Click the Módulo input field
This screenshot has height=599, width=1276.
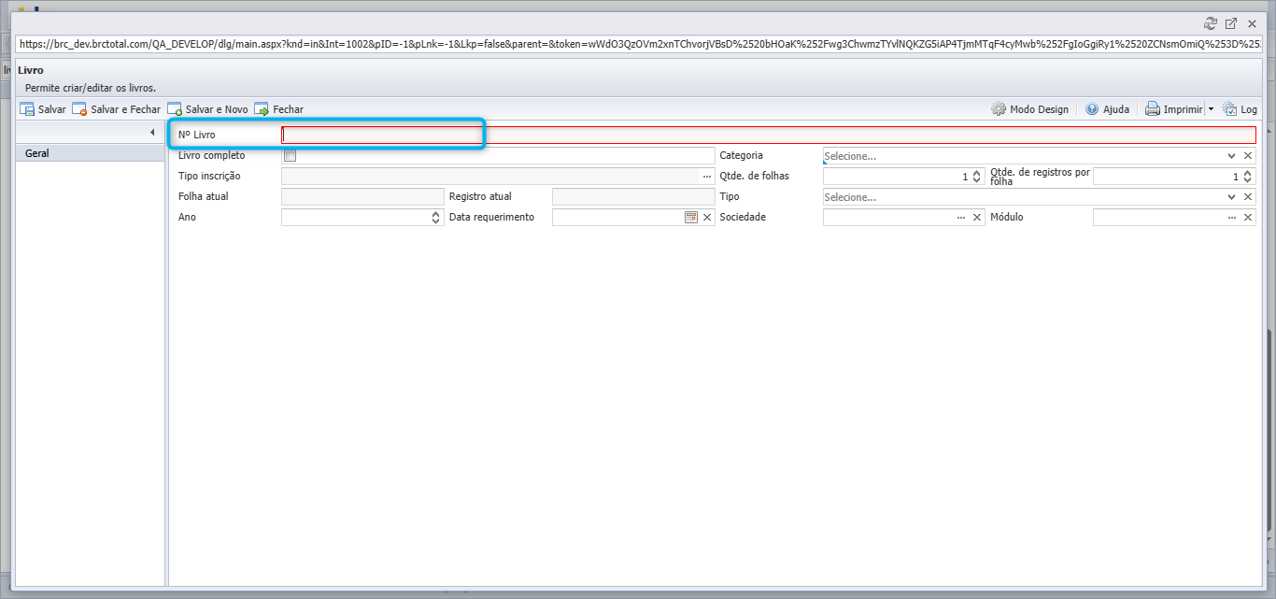(x=1159, y=218)
